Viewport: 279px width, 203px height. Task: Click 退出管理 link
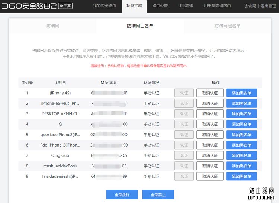pyautogui.click(x=268, y=6)
